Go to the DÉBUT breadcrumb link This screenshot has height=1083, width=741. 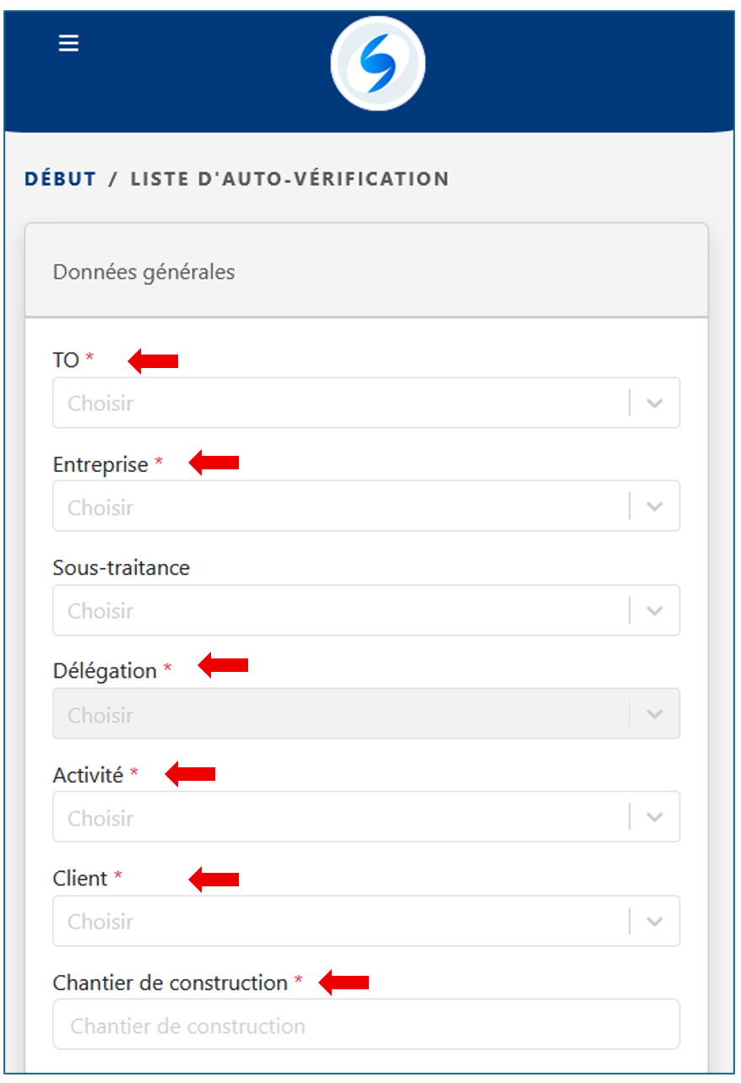(60, 179)
